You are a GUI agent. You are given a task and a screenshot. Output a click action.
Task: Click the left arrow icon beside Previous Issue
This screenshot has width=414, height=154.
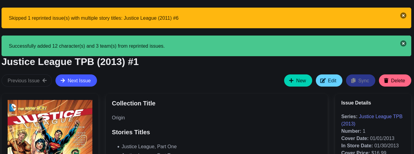click(x=45, y=80)
